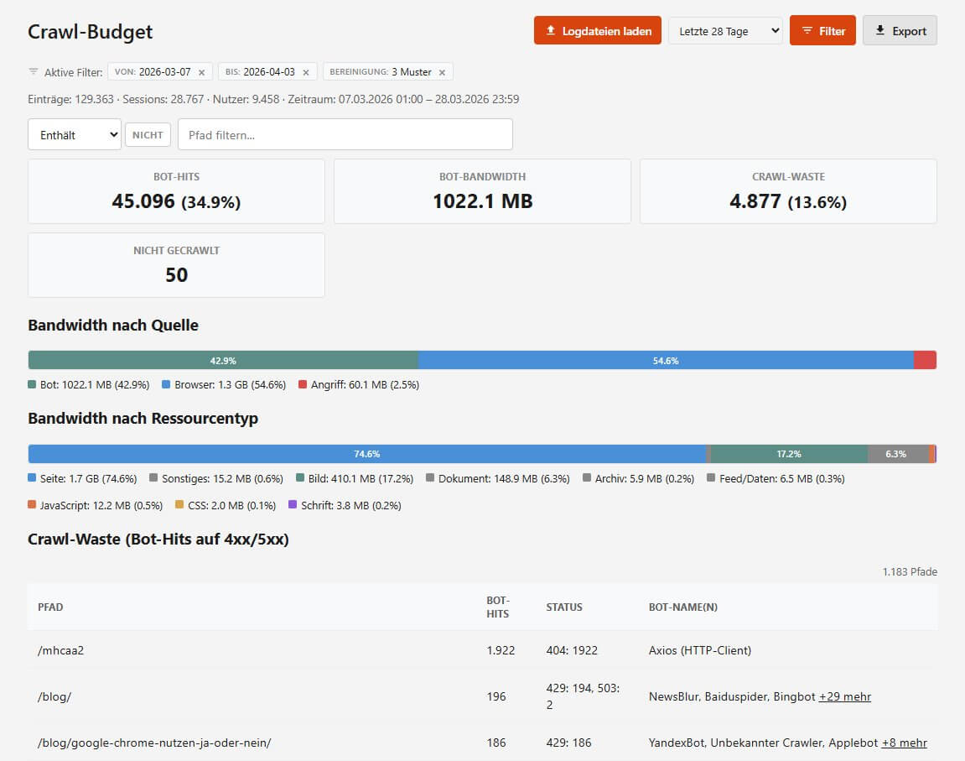
Task: Open +8 mehr link on the google-chrome row
Action: pyautogui.click(x=905, y=743)
